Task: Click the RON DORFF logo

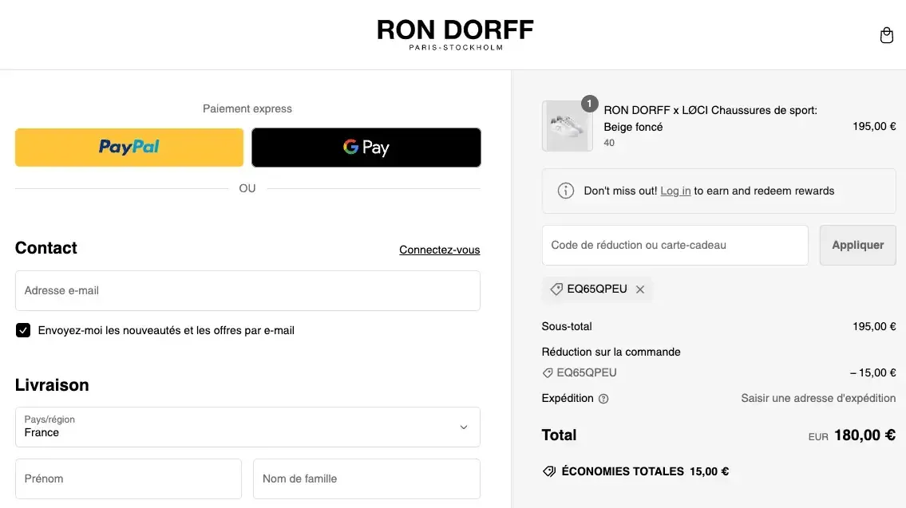Action: pos(455,34)
